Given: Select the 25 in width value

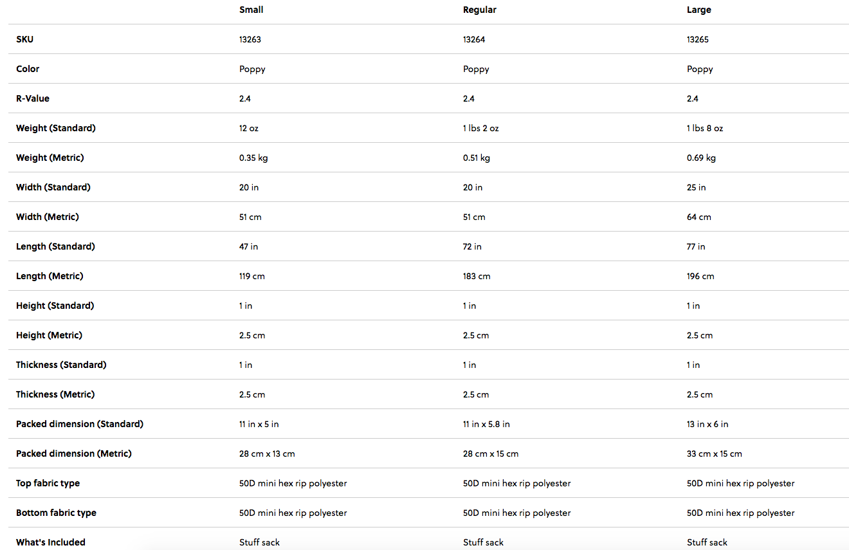Looking at the screenshot, I should tap(697, 187).
